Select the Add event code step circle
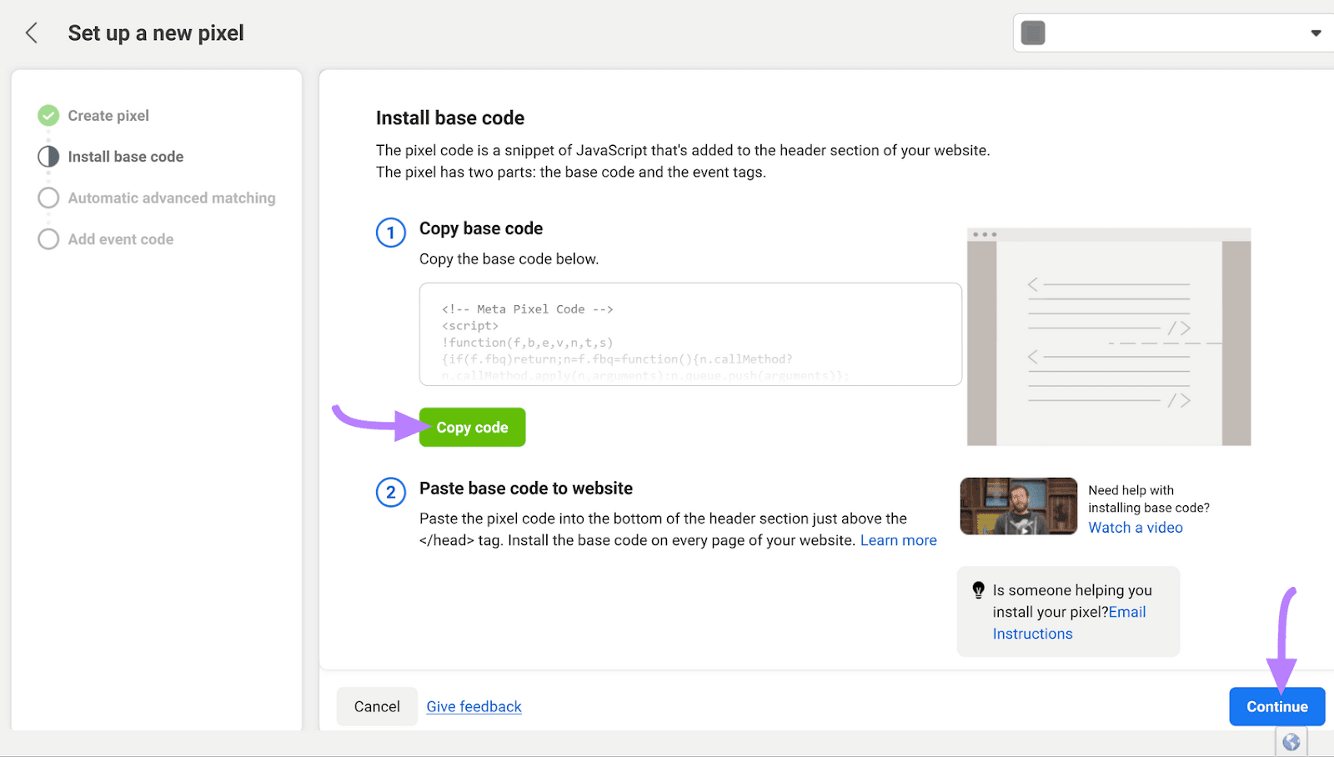 tap(48, 238)
